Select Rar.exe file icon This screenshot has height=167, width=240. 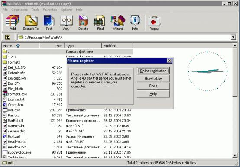tap(5, 110)
